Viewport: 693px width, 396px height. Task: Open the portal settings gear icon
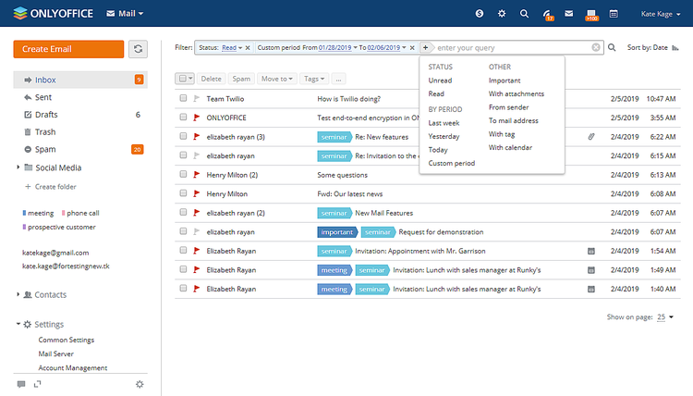502,14
